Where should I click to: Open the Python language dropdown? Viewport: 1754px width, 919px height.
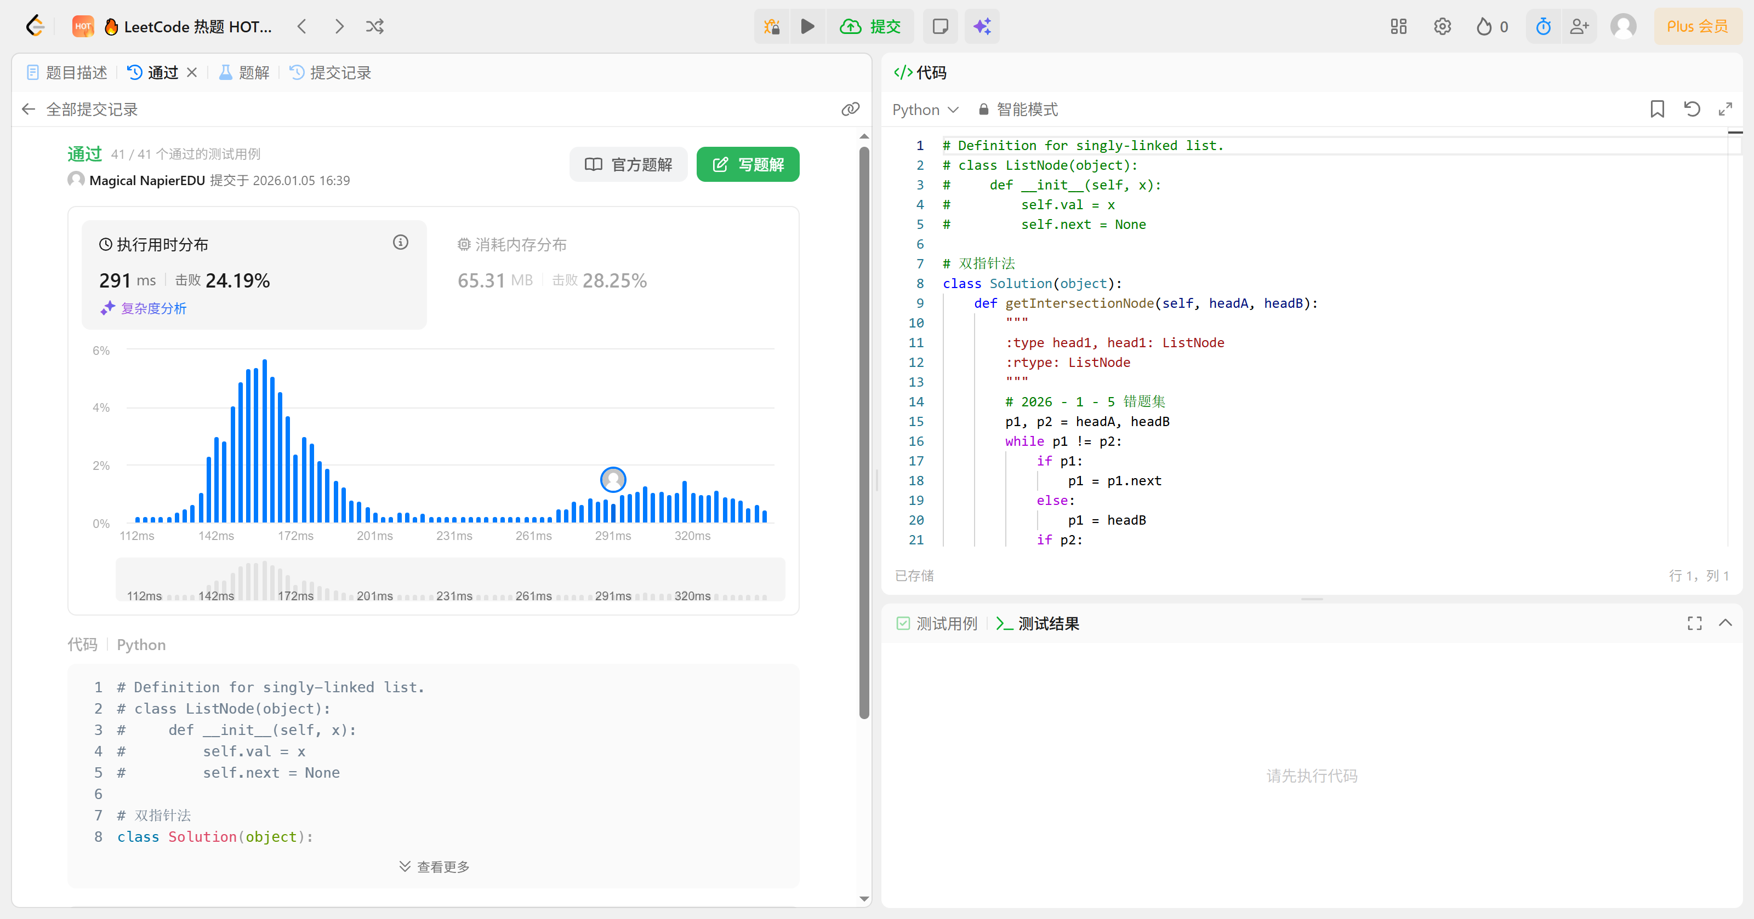(925, 110)
